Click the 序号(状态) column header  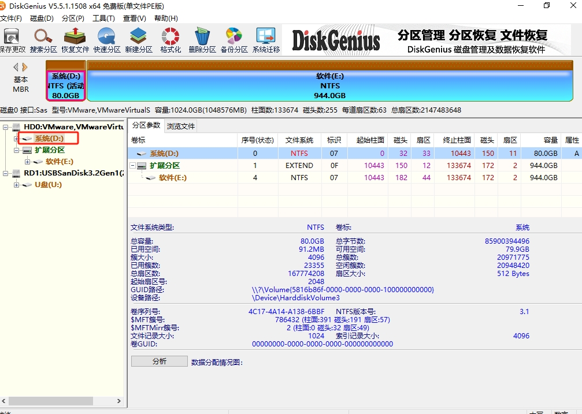coord(258,140)
